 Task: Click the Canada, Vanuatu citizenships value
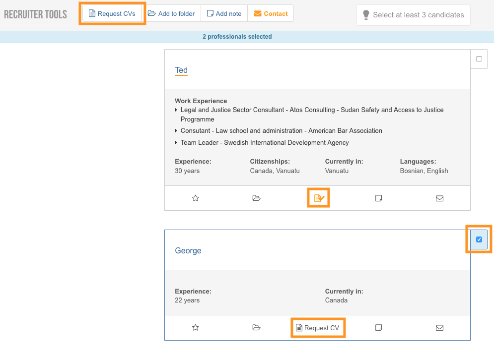coord(275,171)
